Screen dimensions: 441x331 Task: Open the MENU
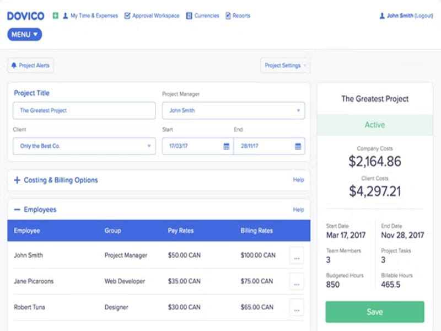pyautogui.click(x=24, y=34)
